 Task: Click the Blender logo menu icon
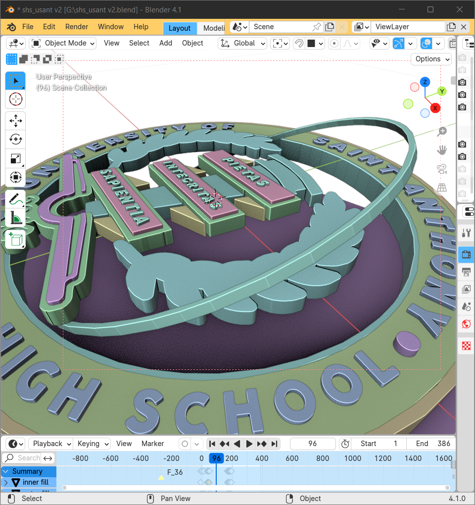11,27
